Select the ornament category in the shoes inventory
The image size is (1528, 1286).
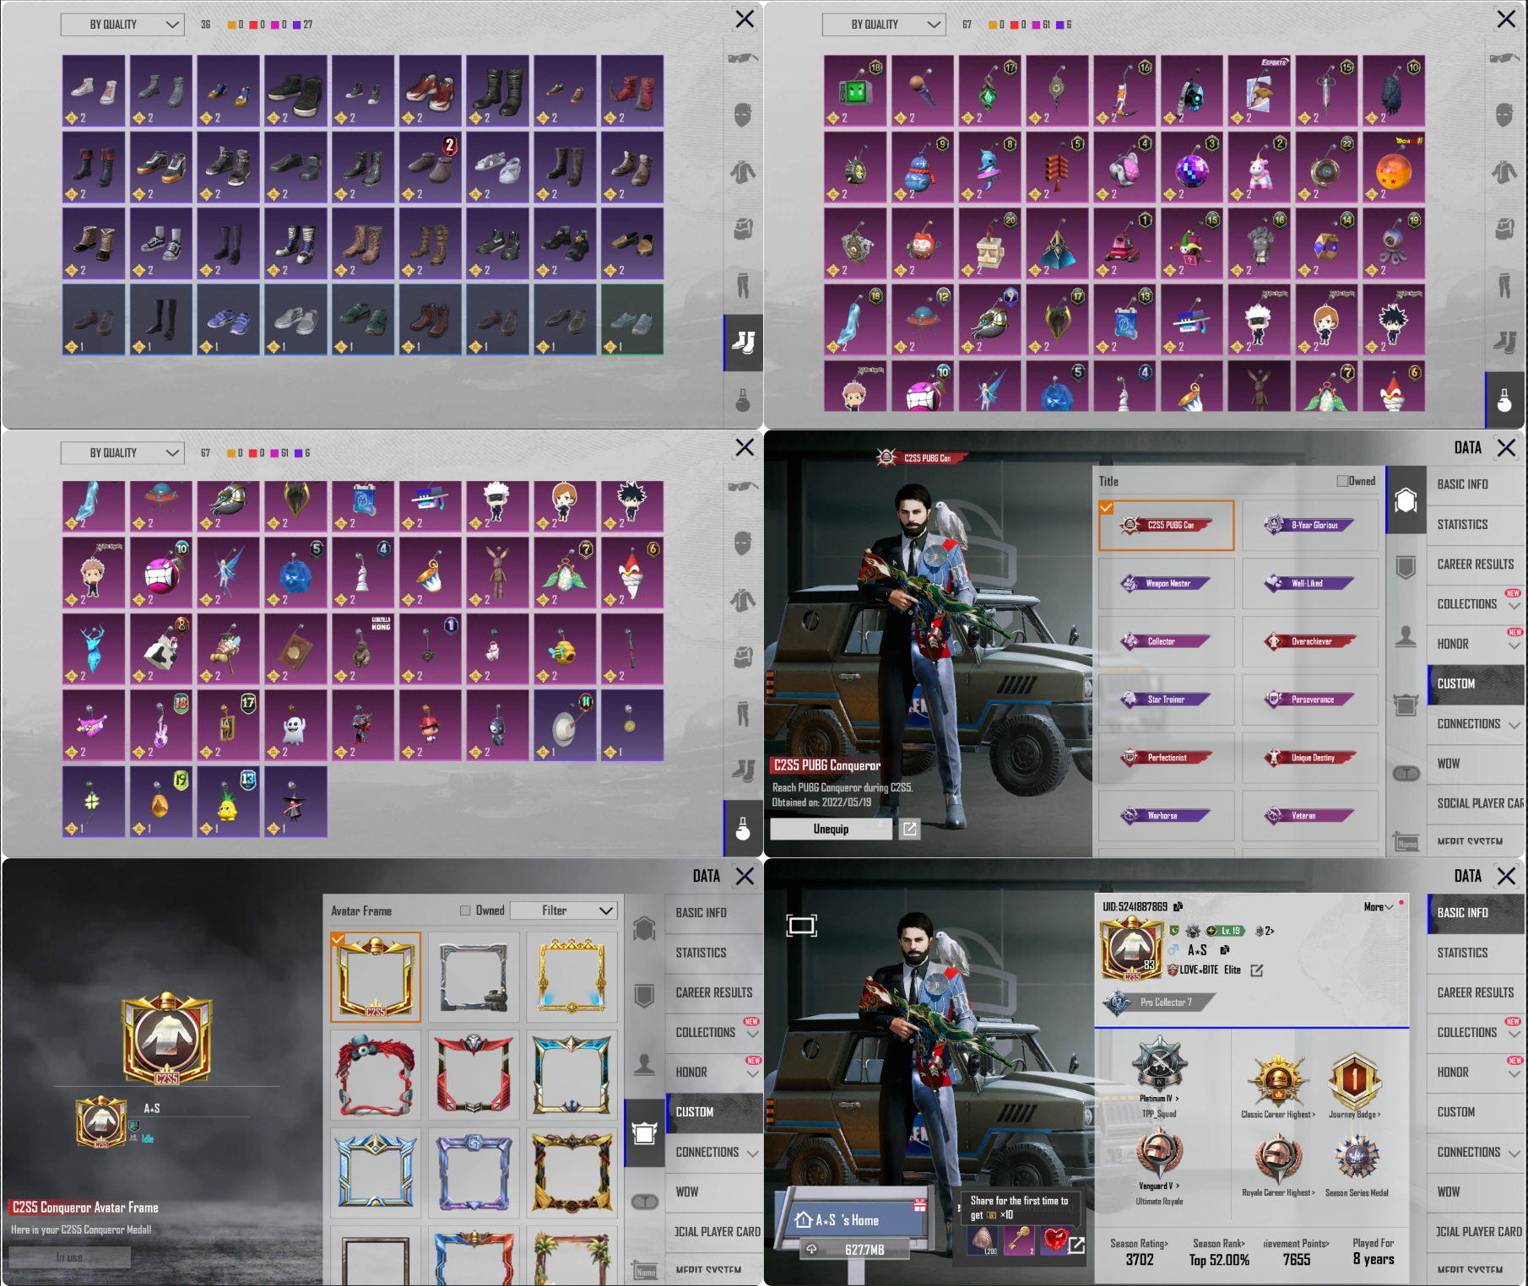point(743,399)
